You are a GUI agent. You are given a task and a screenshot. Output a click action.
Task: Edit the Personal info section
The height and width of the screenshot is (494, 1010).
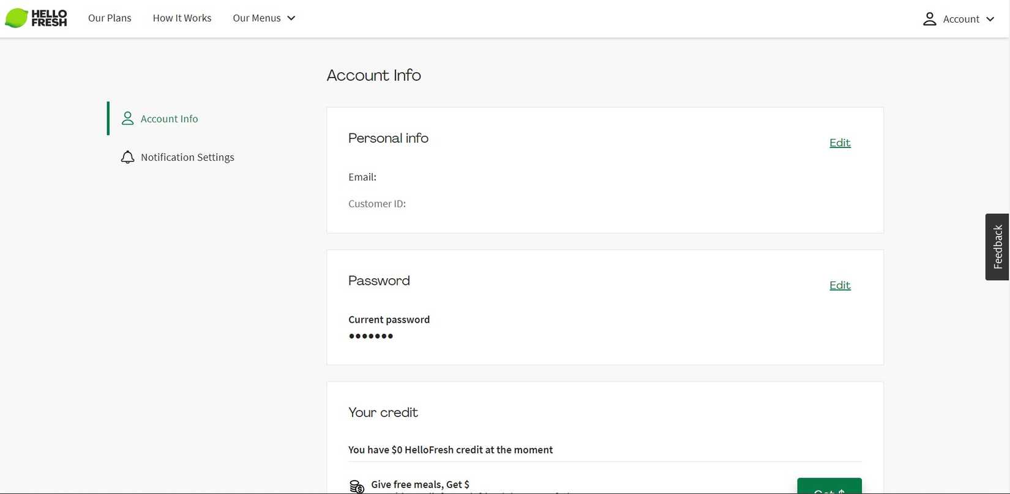click(x=840, y=142)
